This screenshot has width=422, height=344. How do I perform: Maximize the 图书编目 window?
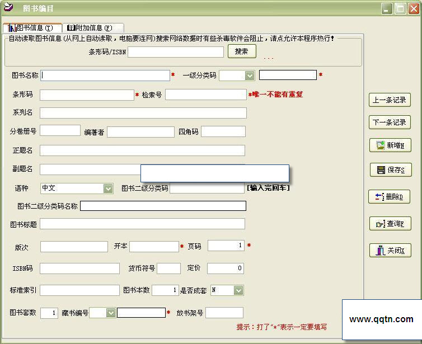pyautogui.click(x=400, y=8)
